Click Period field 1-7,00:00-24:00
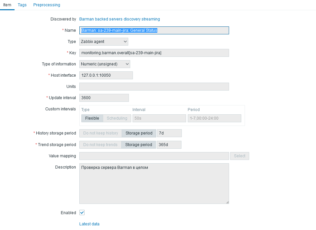 215,118
